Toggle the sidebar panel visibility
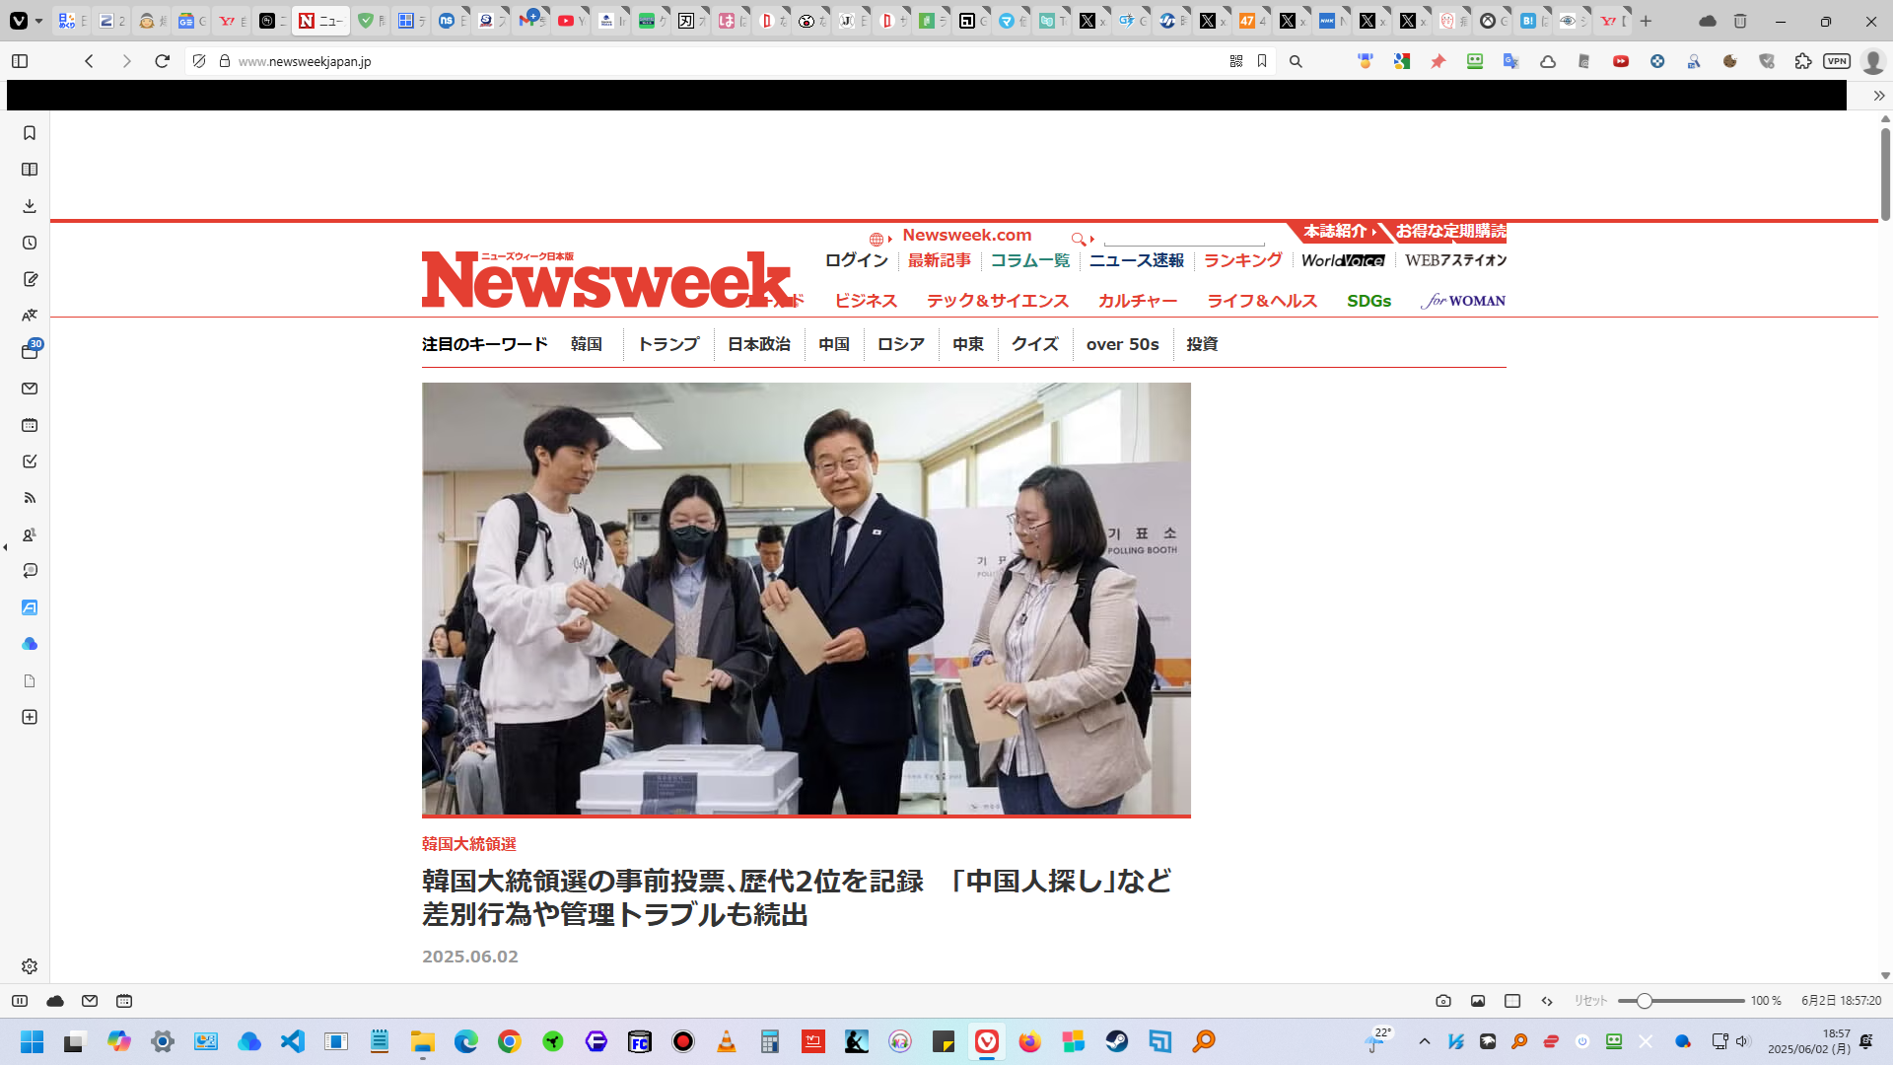Viewport: 1893px width, 1065px height. click(x=20, y=61)
